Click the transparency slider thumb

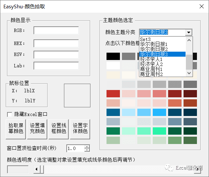coord(42,169)
